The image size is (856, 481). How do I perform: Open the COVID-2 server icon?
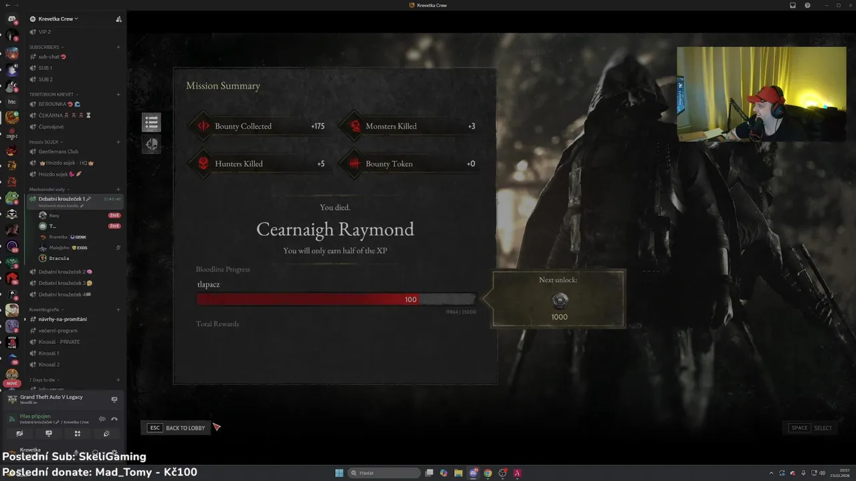pos(11,134)
